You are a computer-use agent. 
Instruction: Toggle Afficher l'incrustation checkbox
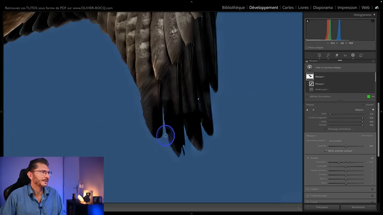coord(307,97)
